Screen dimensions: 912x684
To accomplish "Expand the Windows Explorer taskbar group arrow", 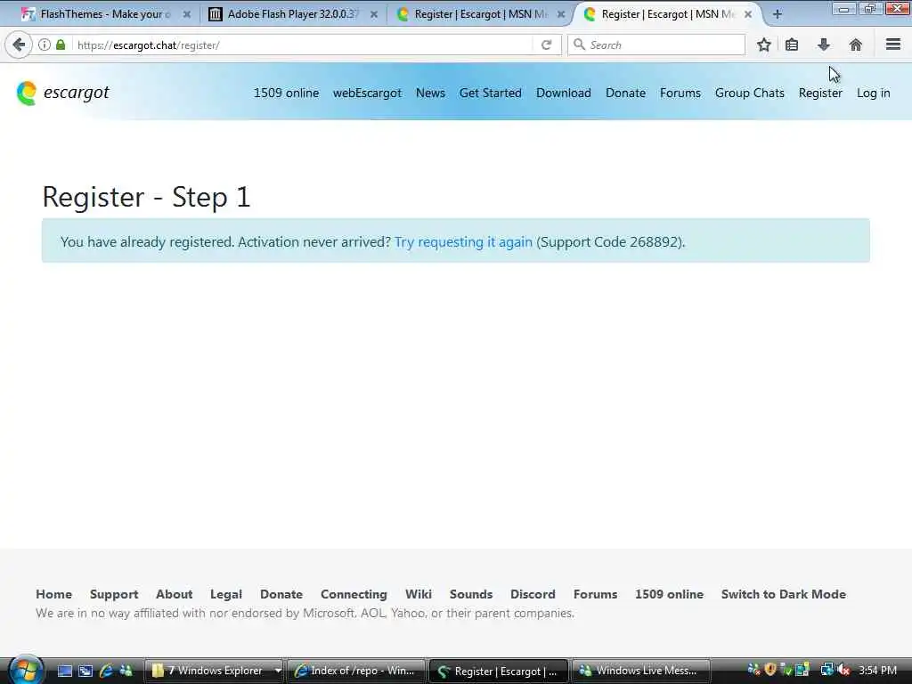I will coord(278,671).
